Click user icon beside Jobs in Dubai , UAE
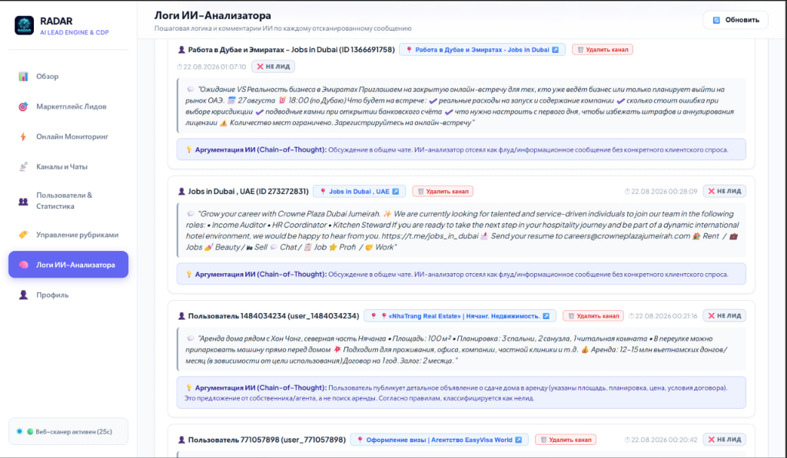This screenshot has width=787, height=458. (181, 192)
